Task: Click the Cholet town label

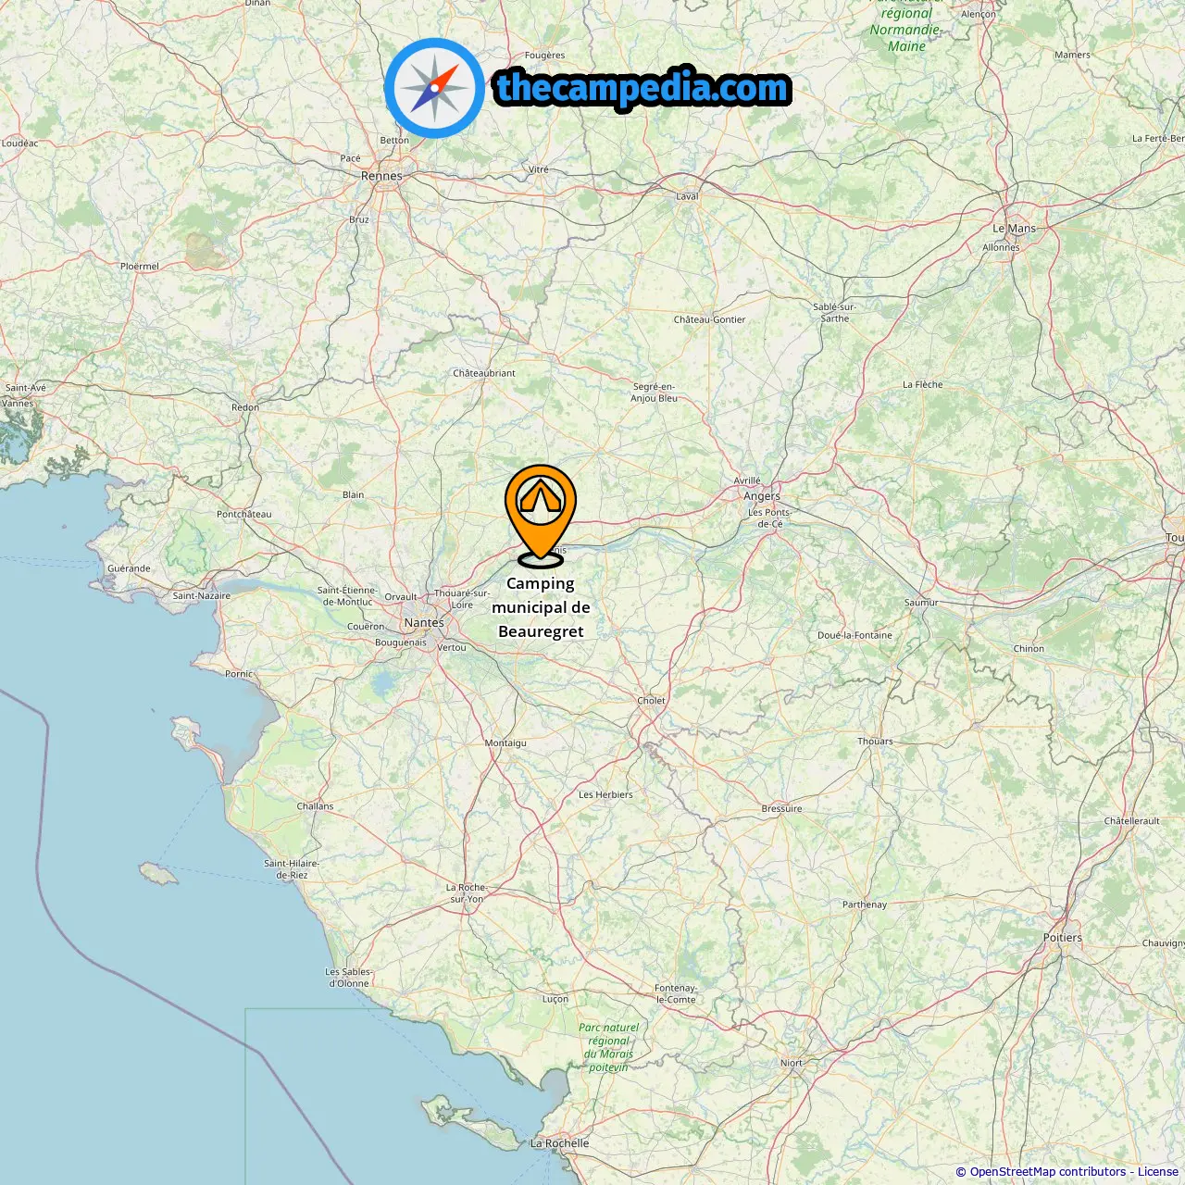Action: point(651,700)
